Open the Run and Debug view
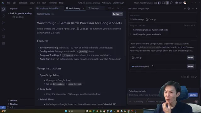Viewport: 201px width, 113px height. click(x=3, y=30)
